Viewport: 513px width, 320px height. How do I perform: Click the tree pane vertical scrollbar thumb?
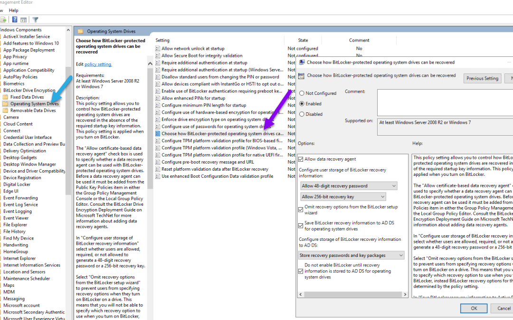coord(68,131)
